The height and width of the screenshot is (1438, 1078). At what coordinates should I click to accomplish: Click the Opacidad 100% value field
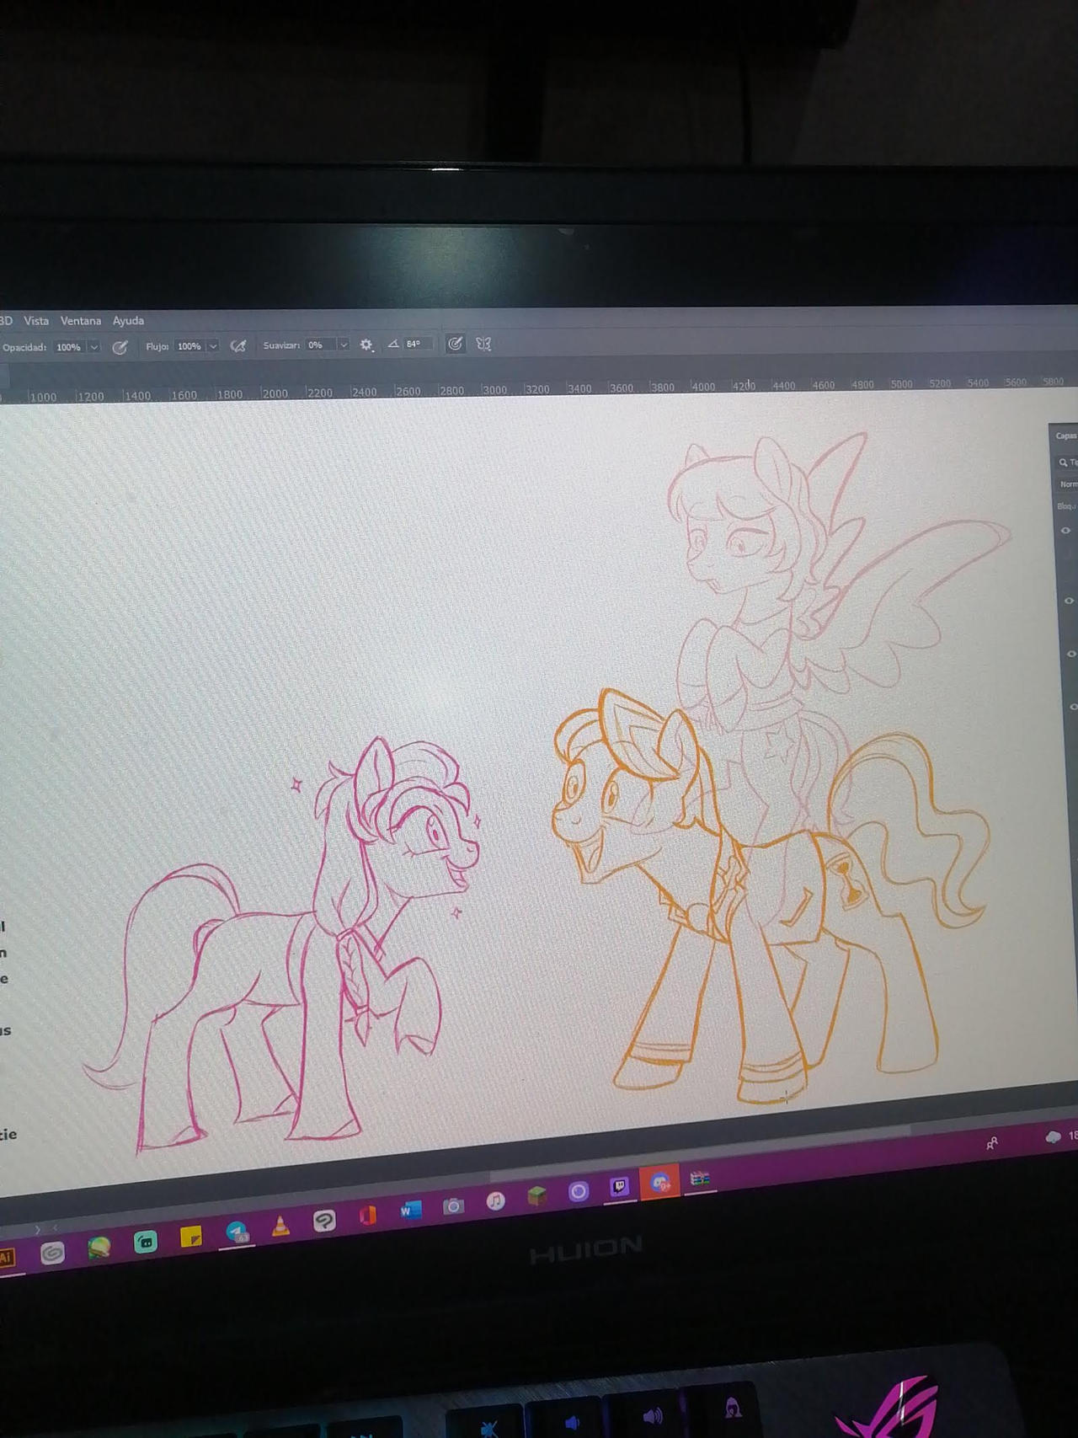click(68, 347)
